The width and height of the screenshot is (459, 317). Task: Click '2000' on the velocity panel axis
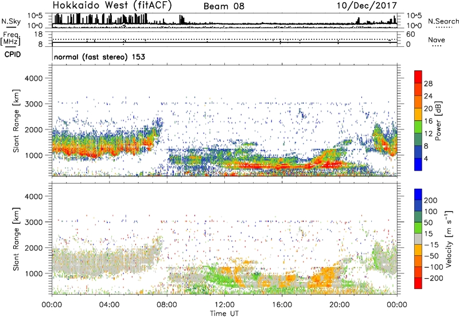(33, 248)
